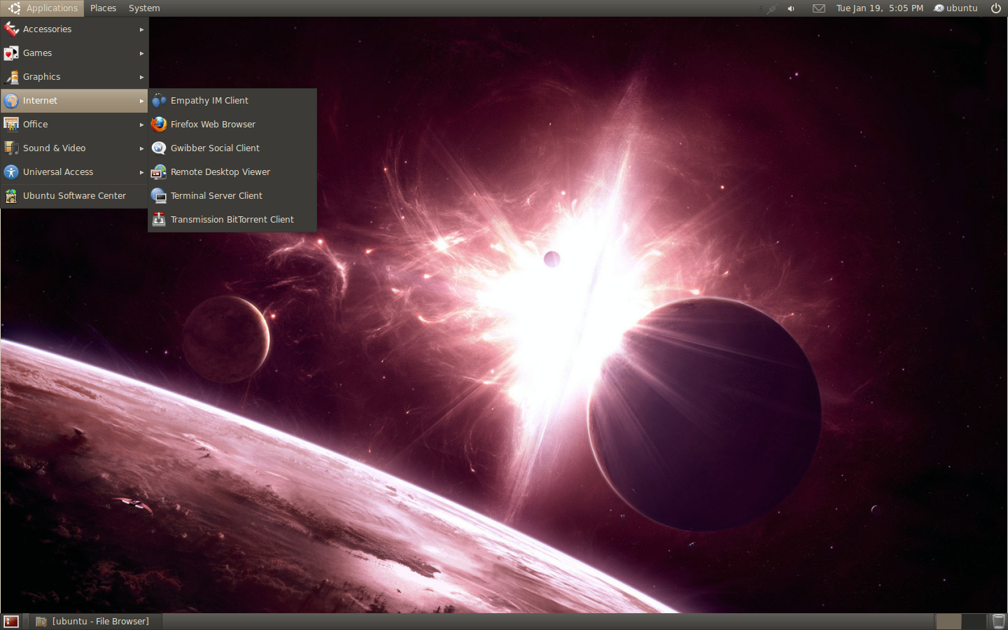This screenshot has height=630, width=1008.
Task: Switch to ubuntu File Browser window
Action: [93, 622]
